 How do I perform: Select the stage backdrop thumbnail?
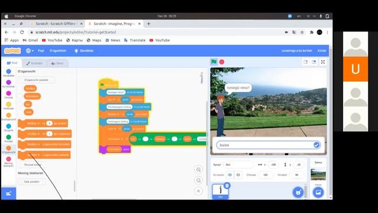pos(318,175)
